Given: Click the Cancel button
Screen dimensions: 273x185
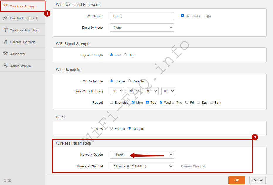Looking at the screenshot, I should [x=257, y=180].
